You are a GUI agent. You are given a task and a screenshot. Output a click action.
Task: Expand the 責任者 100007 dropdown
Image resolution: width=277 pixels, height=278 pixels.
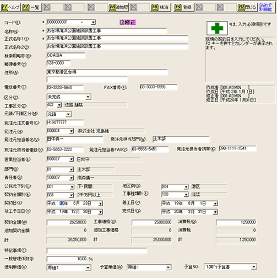click(71, 178)
